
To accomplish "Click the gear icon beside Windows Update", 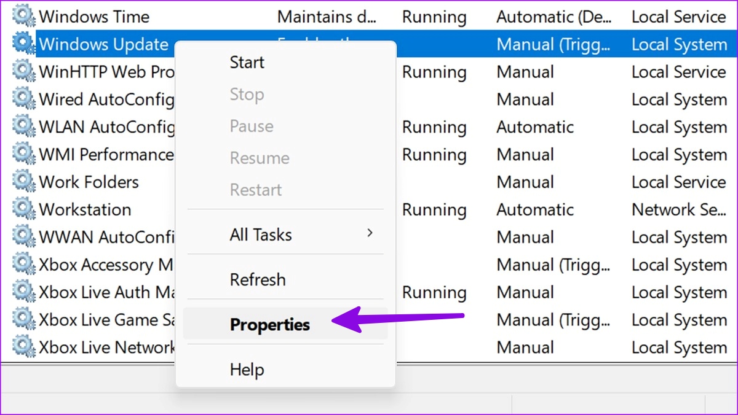I will click(x=24, y=44).
